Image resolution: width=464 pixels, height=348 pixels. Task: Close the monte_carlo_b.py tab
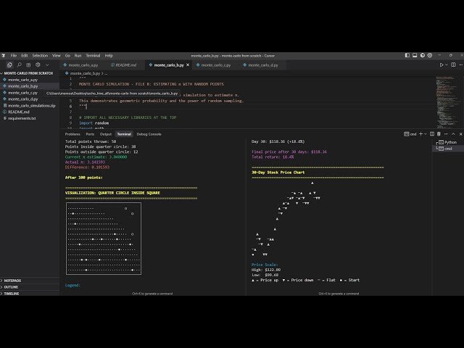188,65
